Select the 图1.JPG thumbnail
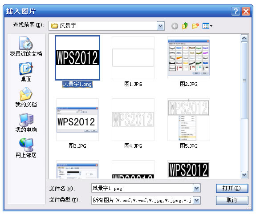 133,58
